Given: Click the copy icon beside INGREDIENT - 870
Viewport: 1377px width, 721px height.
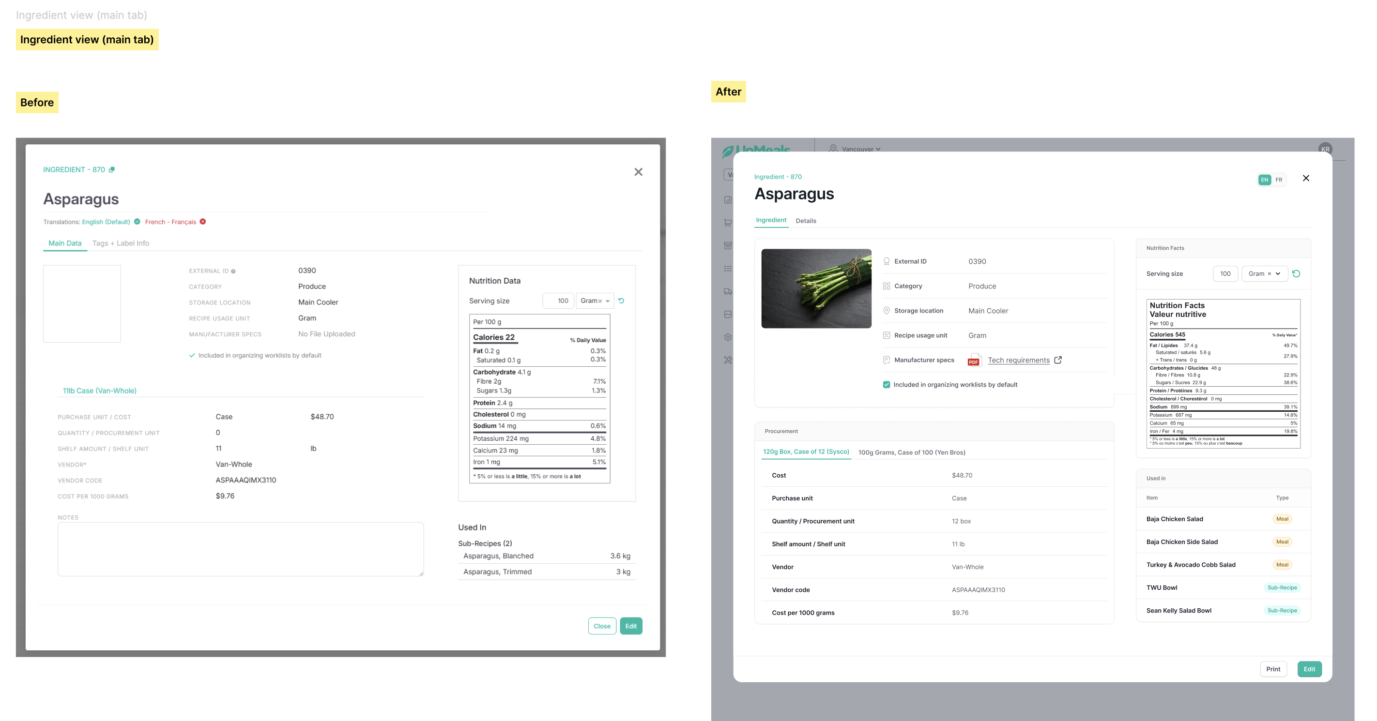Looking at the screenshot, I should click(112, 170).
